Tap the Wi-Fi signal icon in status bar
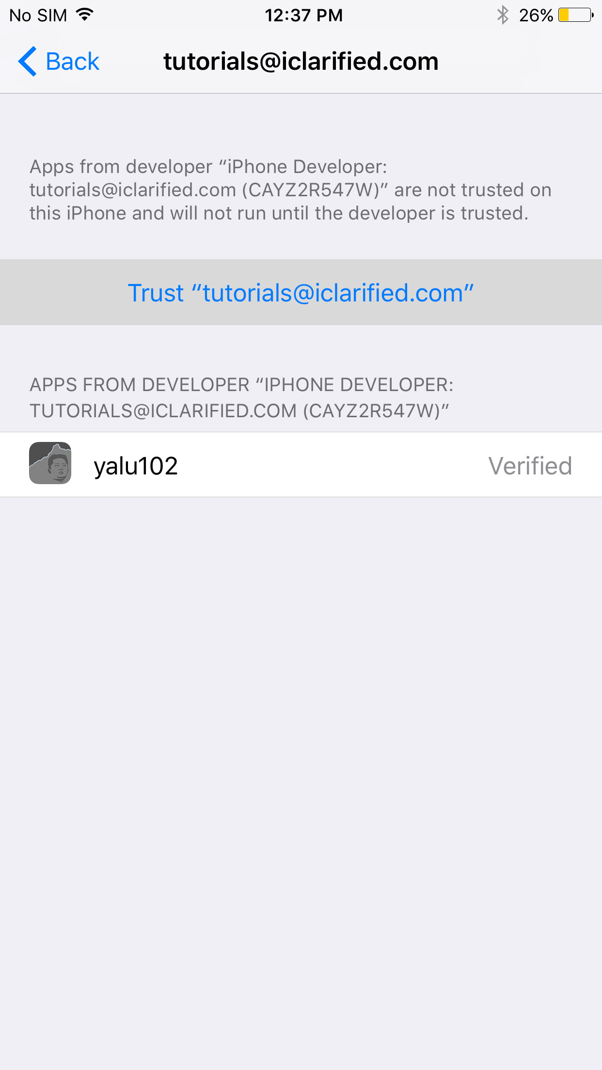The height and width of the screenshot is (1070, 602). (x=84, y=15)
